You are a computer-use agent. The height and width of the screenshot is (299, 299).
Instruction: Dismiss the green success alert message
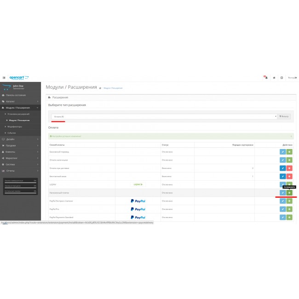pos(291,136)
